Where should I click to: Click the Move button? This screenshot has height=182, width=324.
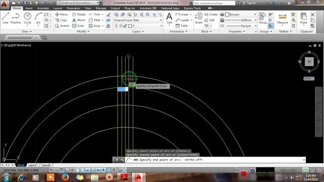click(x=61, y=15)
